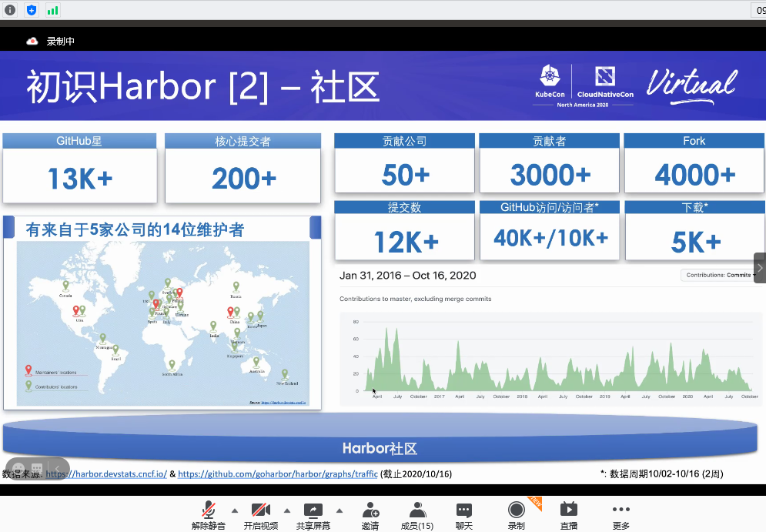
Task: Expand the share options arrow beside 共享屏幕
Action: [x=339, y=510]
